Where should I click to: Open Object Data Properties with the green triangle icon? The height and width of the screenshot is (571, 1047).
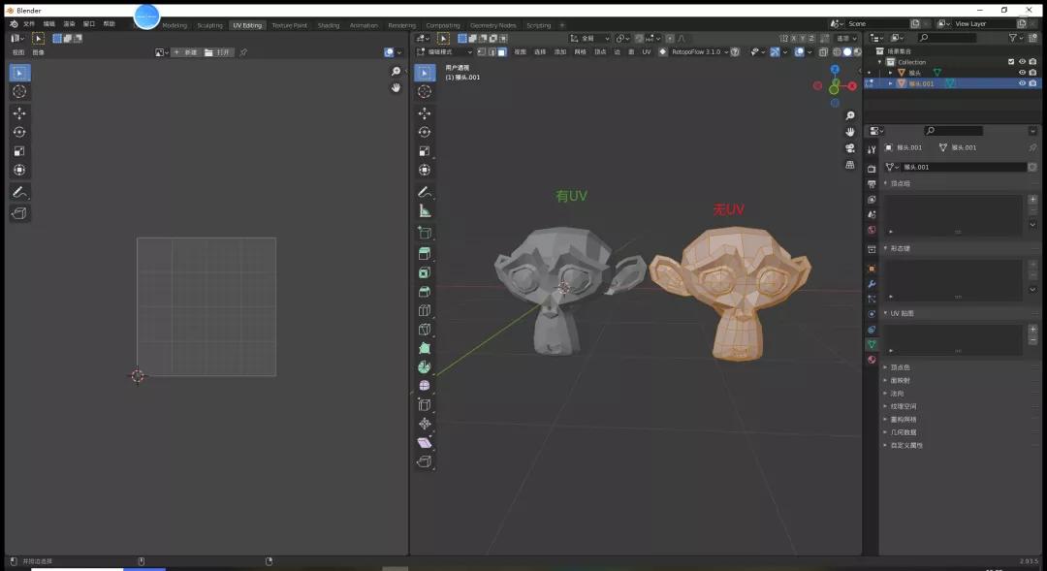[x=872, y=345]
